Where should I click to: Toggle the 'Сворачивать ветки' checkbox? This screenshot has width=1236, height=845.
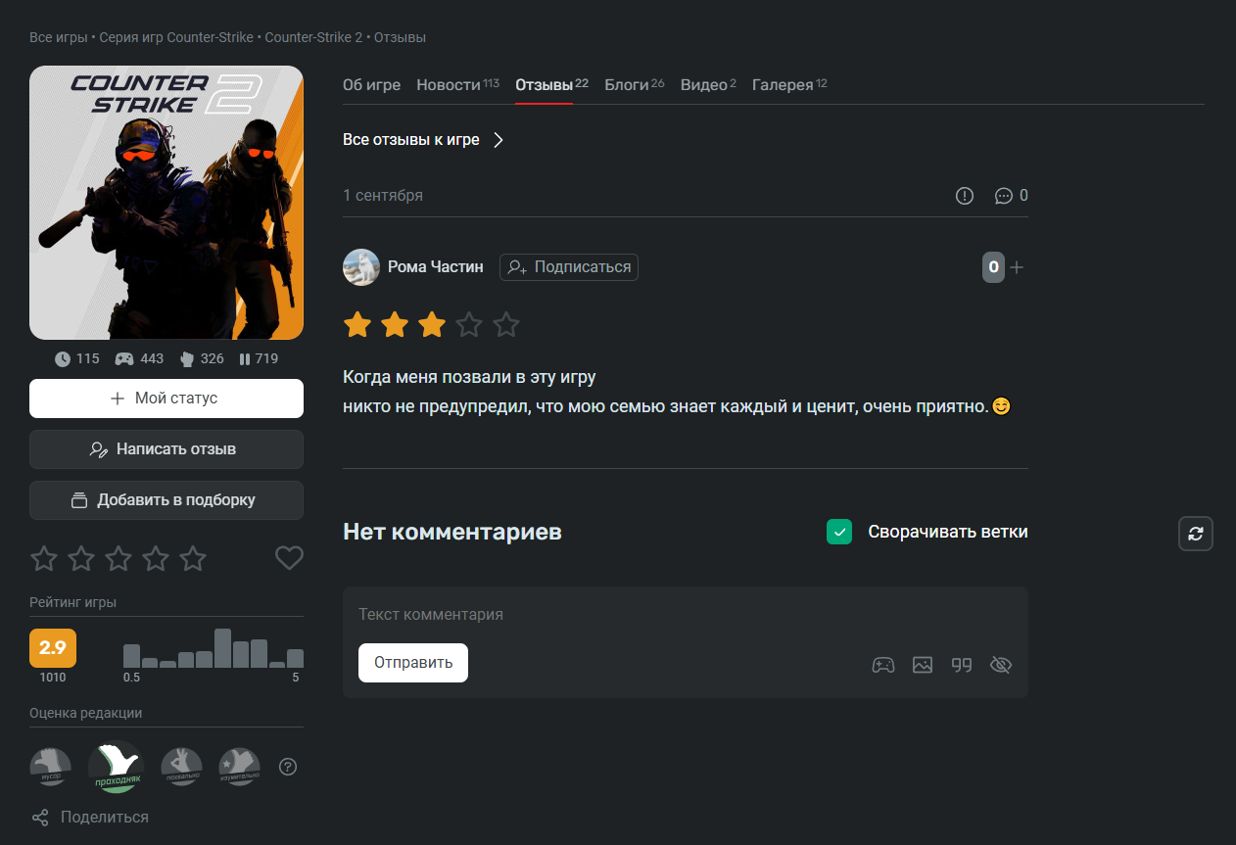tap(839, 532)
